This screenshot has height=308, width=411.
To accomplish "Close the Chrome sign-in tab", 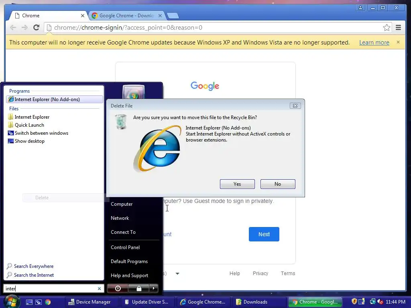I will pyautogui.click(x=83, y=16).
